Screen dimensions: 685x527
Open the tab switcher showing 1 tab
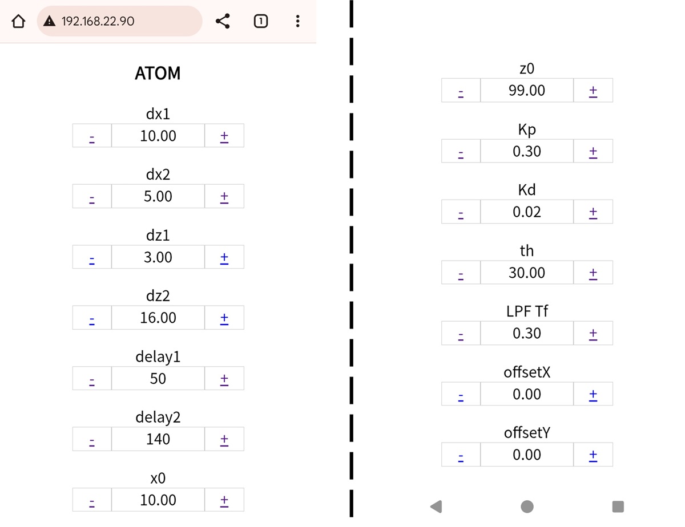pyautogui.click(x=260, y=22)
